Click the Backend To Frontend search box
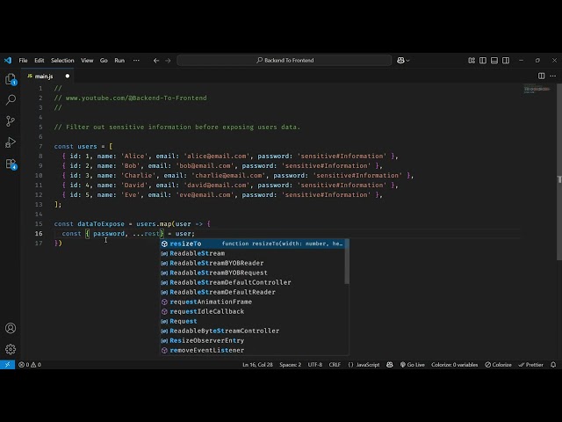This screenshot has height=422, width=562. pos(285,61)
